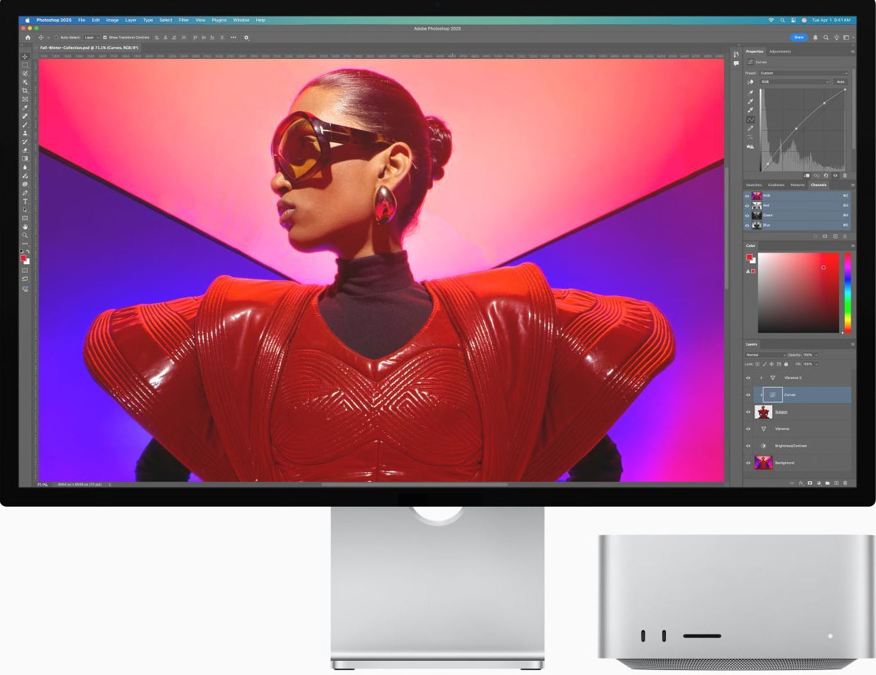Screen dimensions: 876x675
Task: Select the Eraser tool
Action: click(x=25, y=150)
